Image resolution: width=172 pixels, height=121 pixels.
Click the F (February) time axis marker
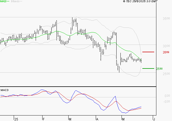(44, 119)
